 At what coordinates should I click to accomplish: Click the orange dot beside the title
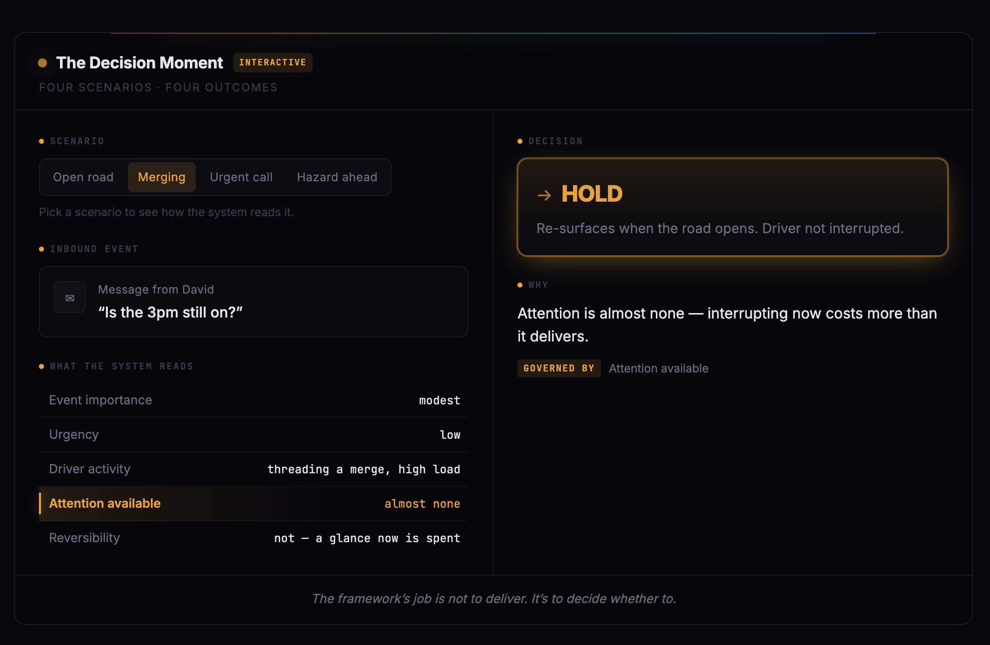pyautogui.click(x=42, y=63)
